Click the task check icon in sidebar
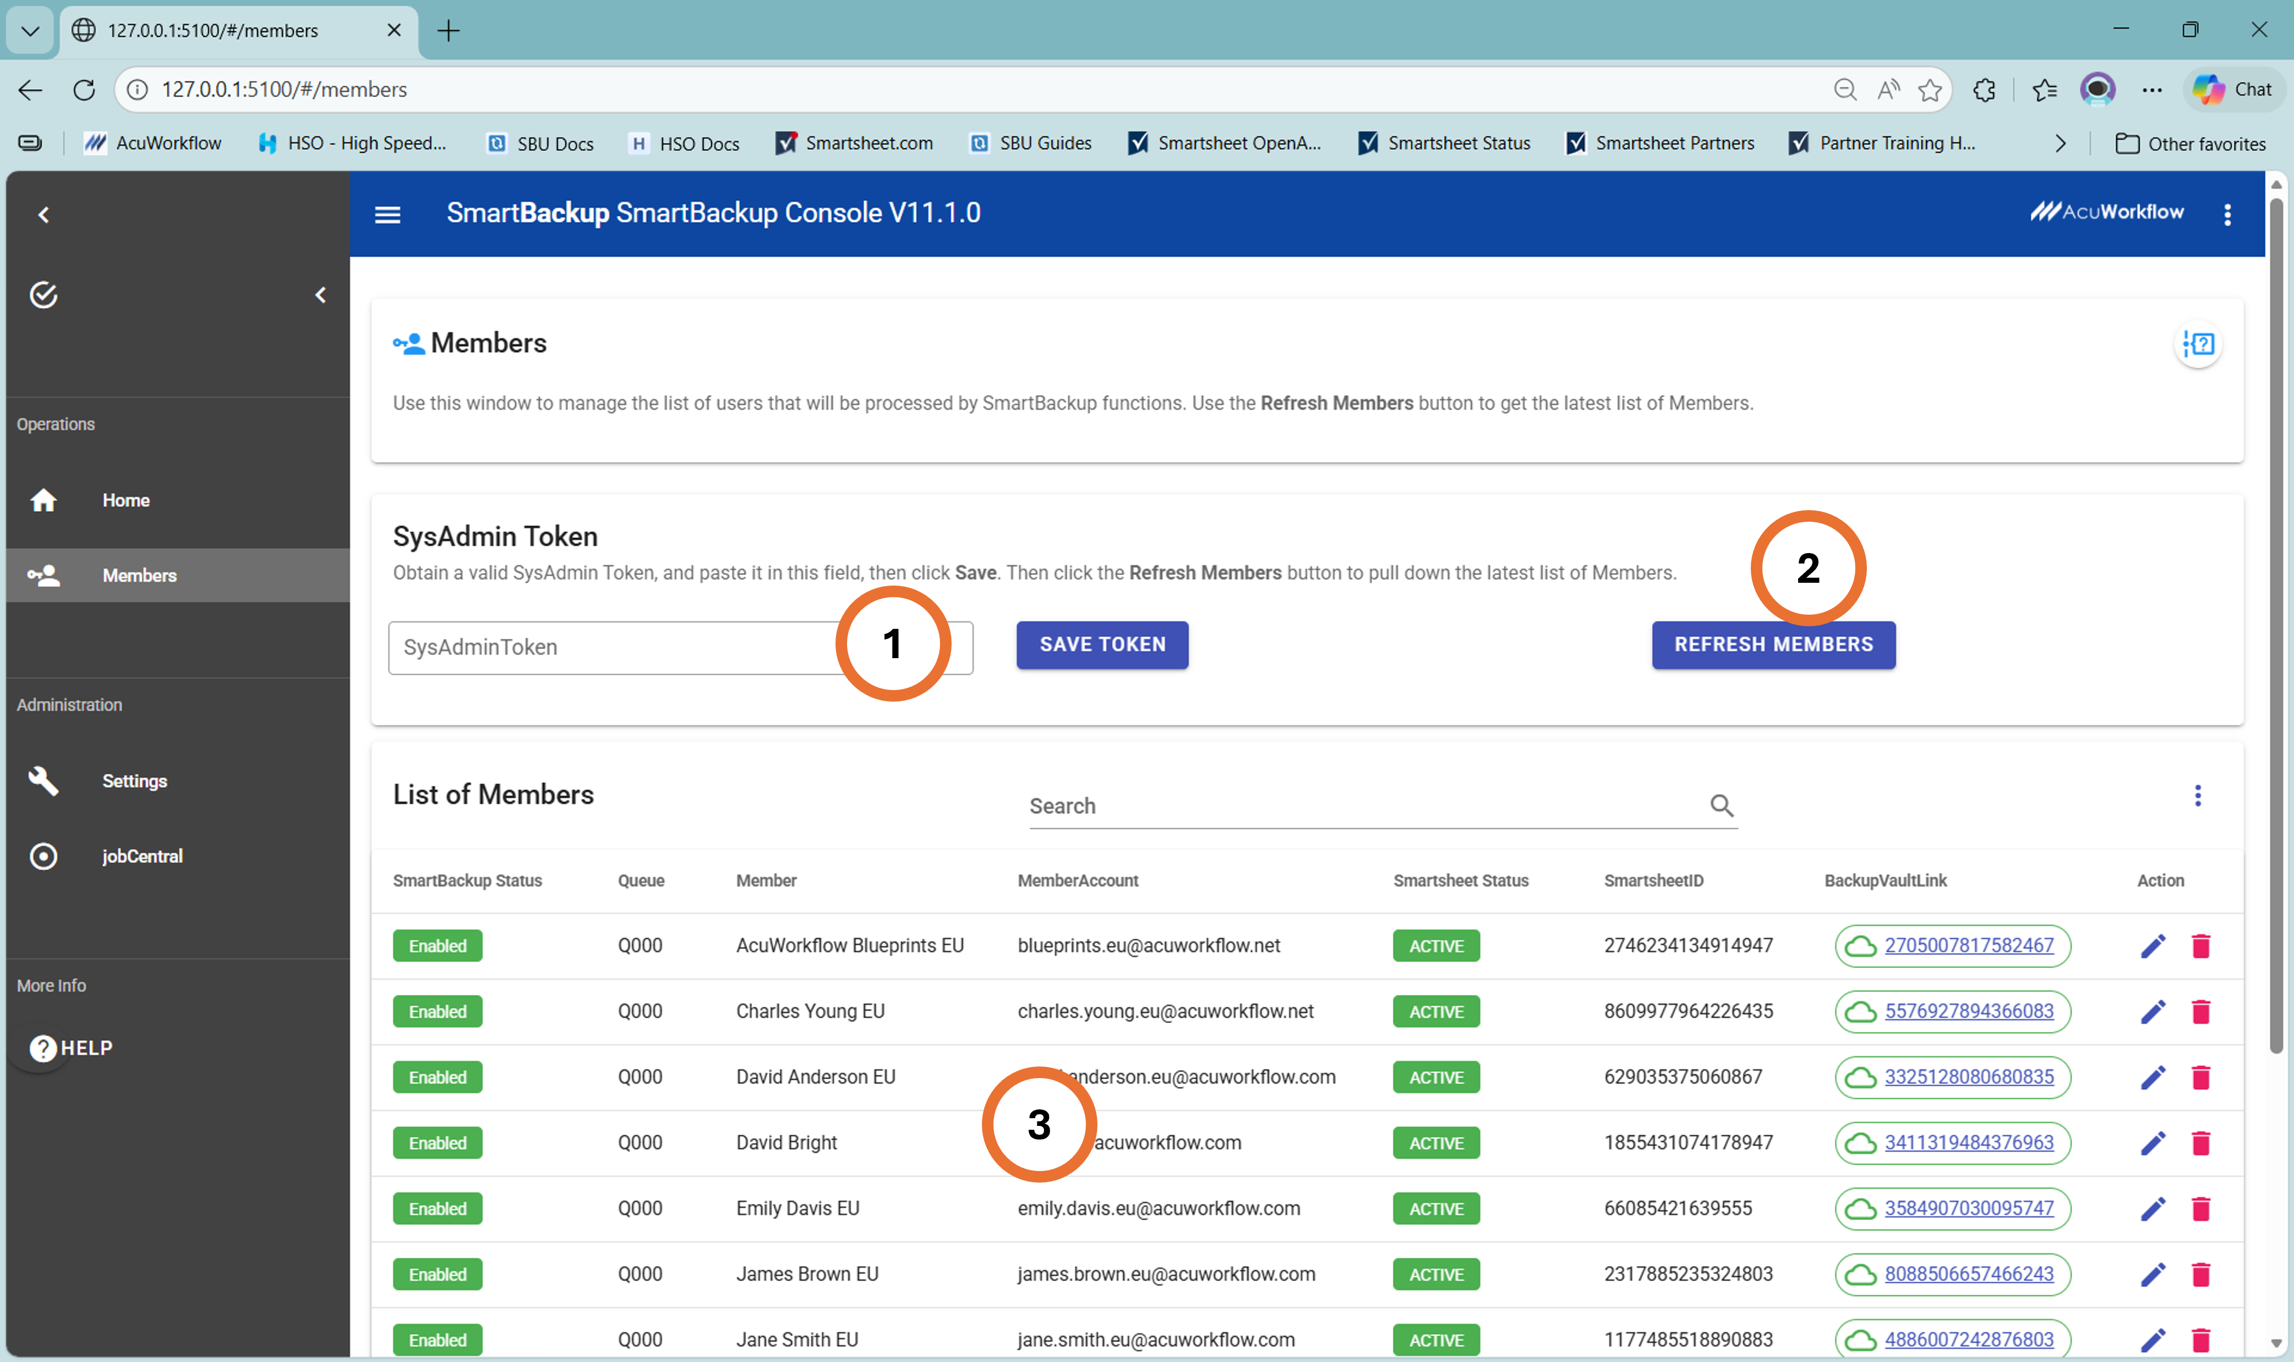The height and width of the screenshot is (1362, 2294). pyautogui.click(x=43, y=294)
